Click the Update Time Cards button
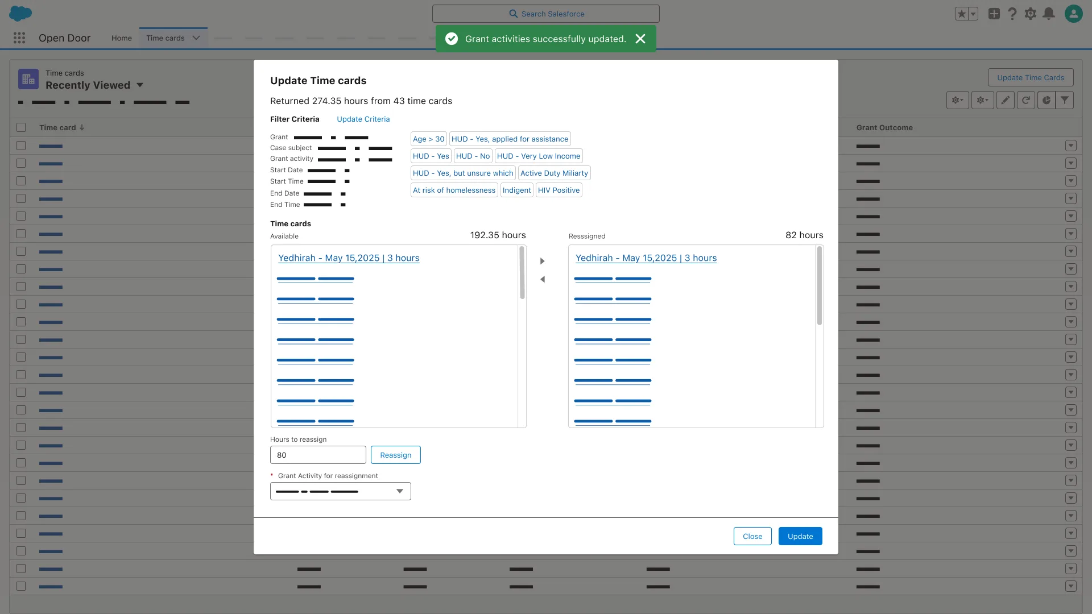The image size is (1092, 614). point(1031,77)
